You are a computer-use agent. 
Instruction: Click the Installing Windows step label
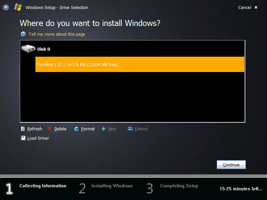point(112,186)
